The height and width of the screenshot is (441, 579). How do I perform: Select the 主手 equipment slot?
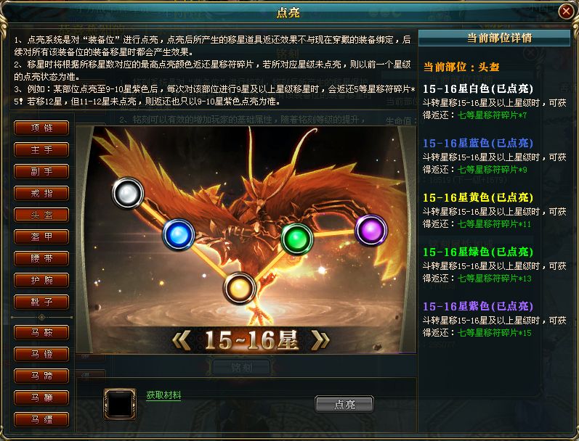41,149
